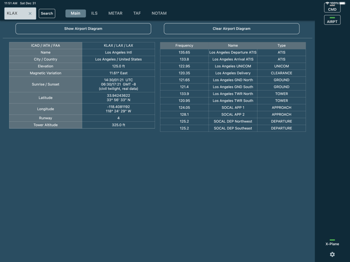Click the 325.0 ft tower altitude value
The height and width of the screenshot is (262, 350).
118,125
